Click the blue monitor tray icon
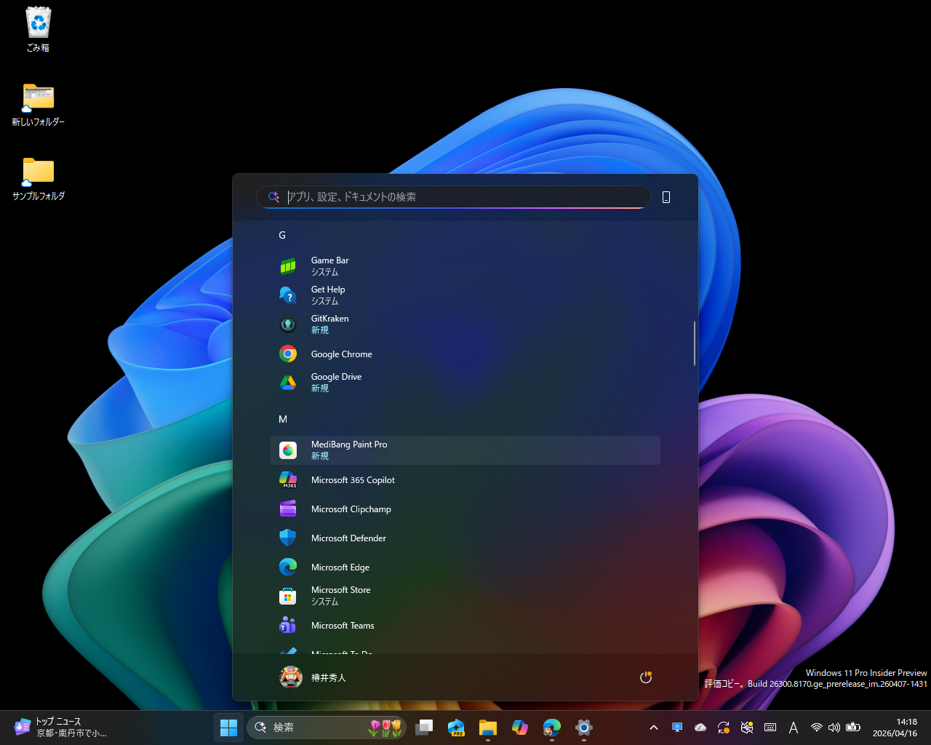The height and width of the screenshot is (745, 931). [x=677, y=728]
